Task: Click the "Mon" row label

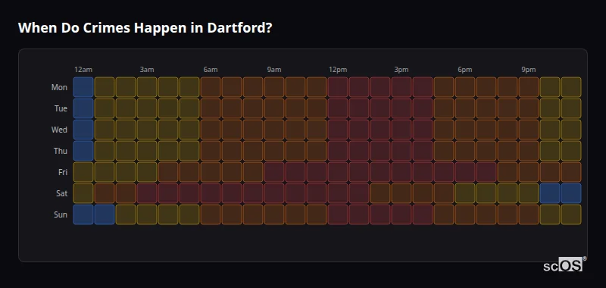Action: pyautogui.click(x=59, y=87)
